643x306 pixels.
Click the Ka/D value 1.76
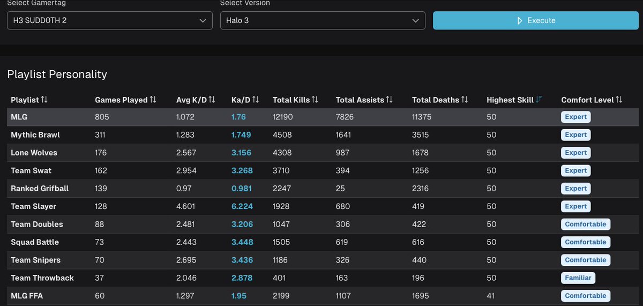pyautogui.click(x=238, y=117)
